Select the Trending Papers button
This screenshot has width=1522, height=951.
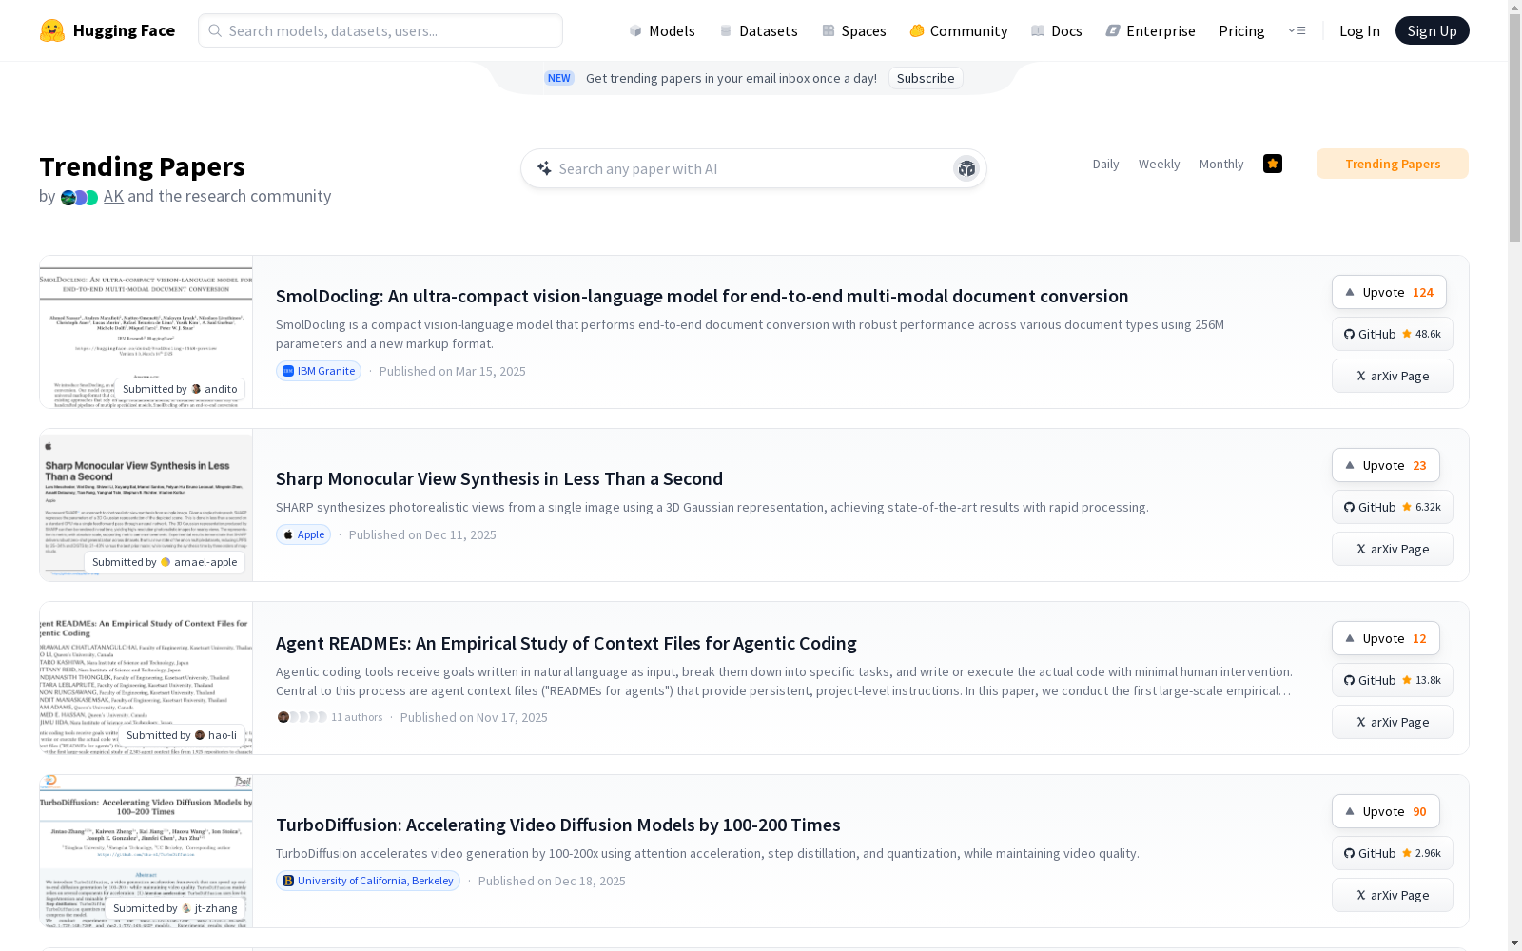(1393, 164)
